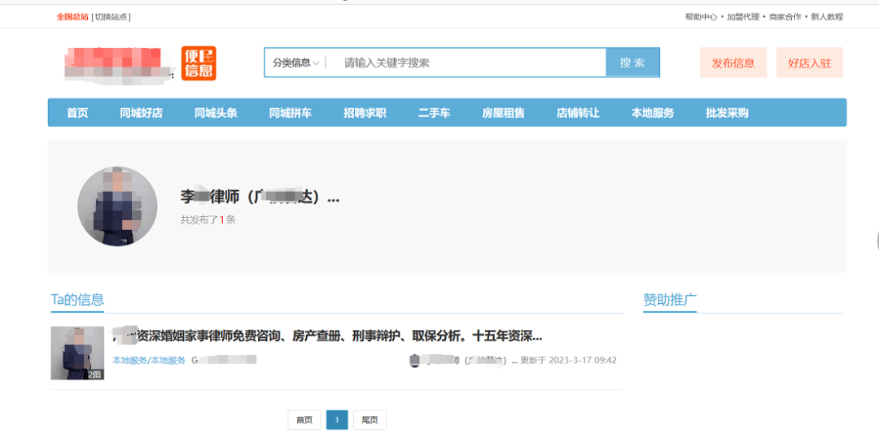Click the 便民信息 orange logo icon

(199, 63)
